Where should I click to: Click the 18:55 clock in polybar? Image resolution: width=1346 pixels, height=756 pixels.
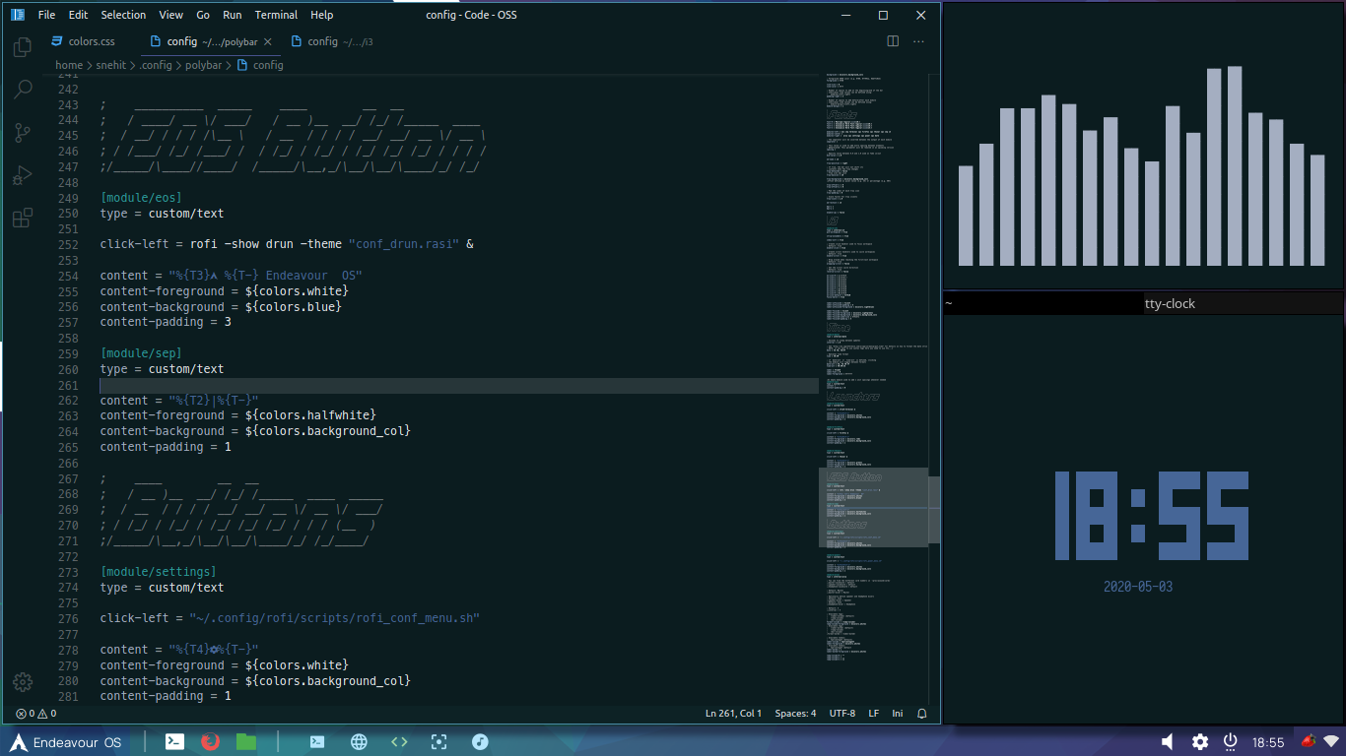tap(1268, 742)
